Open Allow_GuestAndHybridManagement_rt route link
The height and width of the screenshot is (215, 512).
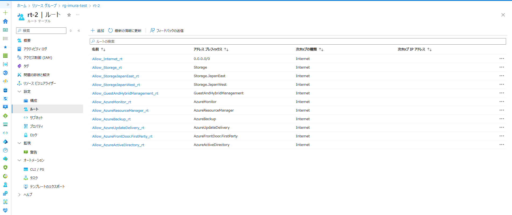(125, 93)
